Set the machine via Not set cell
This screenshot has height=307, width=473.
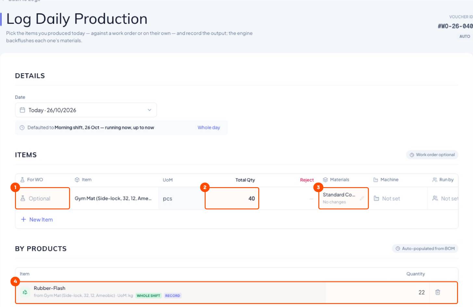pyautogui.click(x=398, y=198)
